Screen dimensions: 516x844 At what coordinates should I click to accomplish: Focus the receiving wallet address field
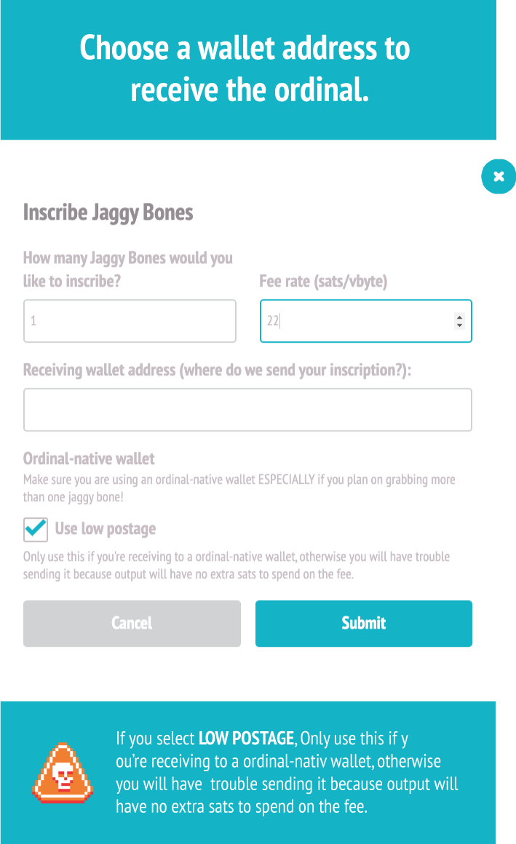[247, 409]
